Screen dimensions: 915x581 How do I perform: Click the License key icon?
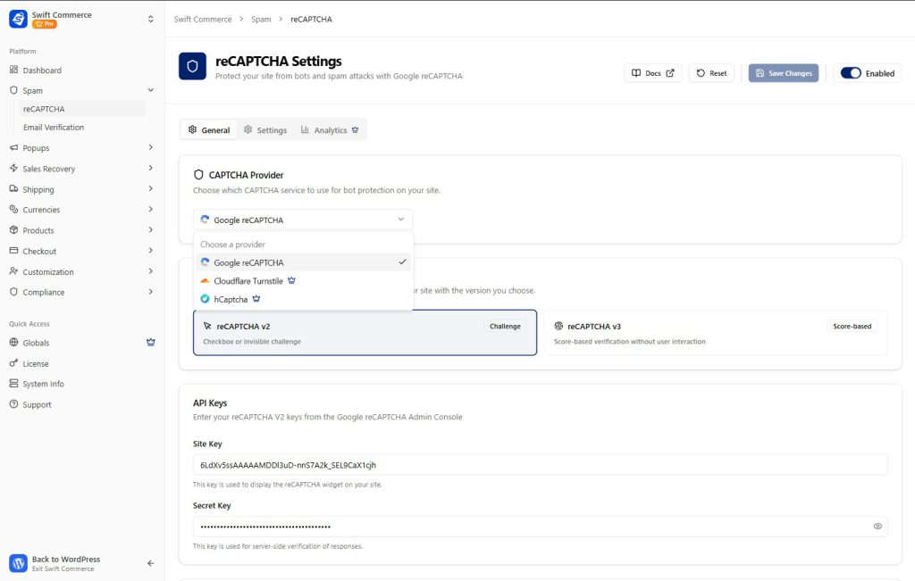[13, 363]
